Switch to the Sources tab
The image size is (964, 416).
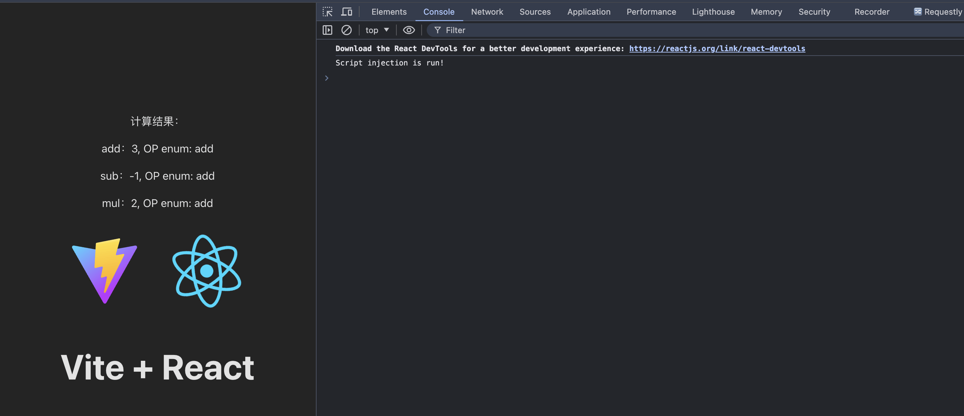pyautogui.click(x=535, y=12)
